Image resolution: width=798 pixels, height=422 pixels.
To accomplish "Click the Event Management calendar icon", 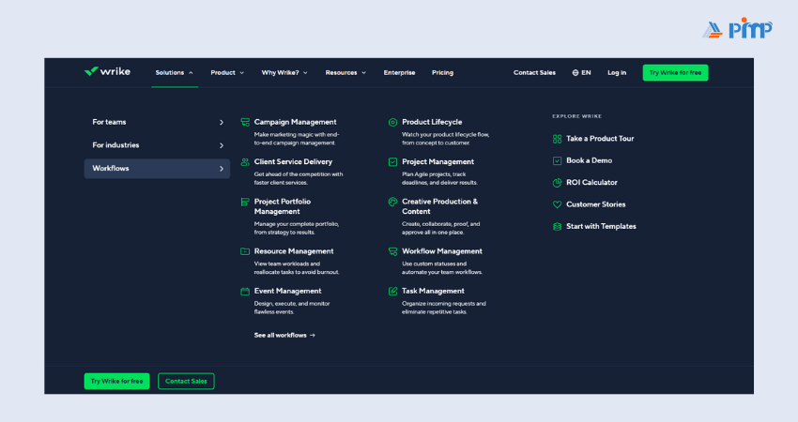I will point(245,292).
